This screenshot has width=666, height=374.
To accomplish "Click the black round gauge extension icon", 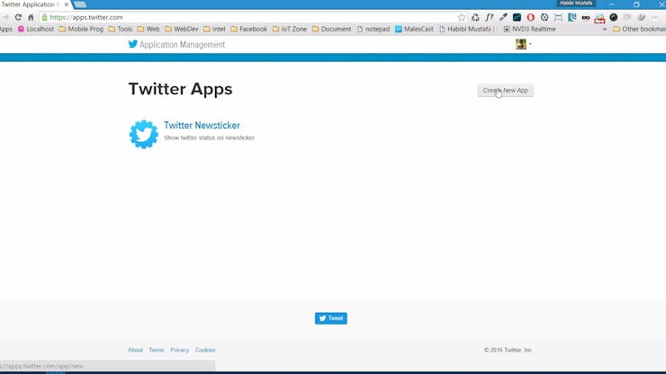I will [613, 17].
